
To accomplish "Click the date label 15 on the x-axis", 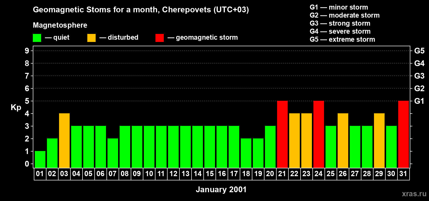I will pos(210,174).
